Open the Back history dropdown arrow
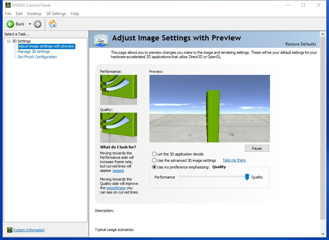This screenshot has height=240, width=329. coord(30,24)
